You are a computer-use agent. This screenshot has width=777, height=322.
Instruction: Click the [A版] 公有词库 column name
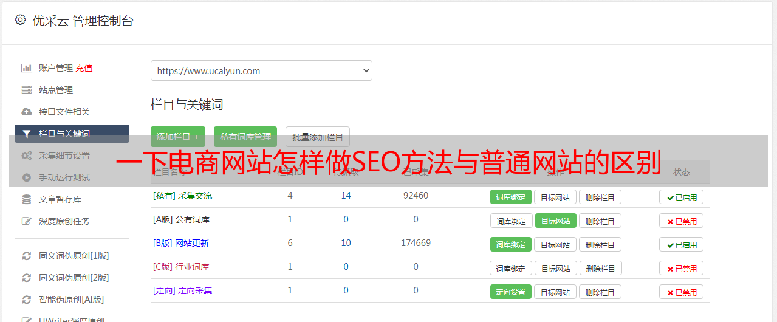pos(181,219)
